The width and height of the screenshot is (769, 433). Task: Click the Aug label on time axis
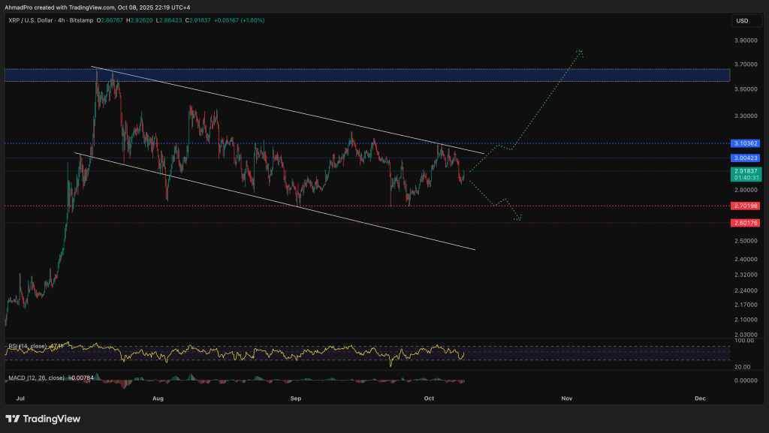tap(158, 398)
